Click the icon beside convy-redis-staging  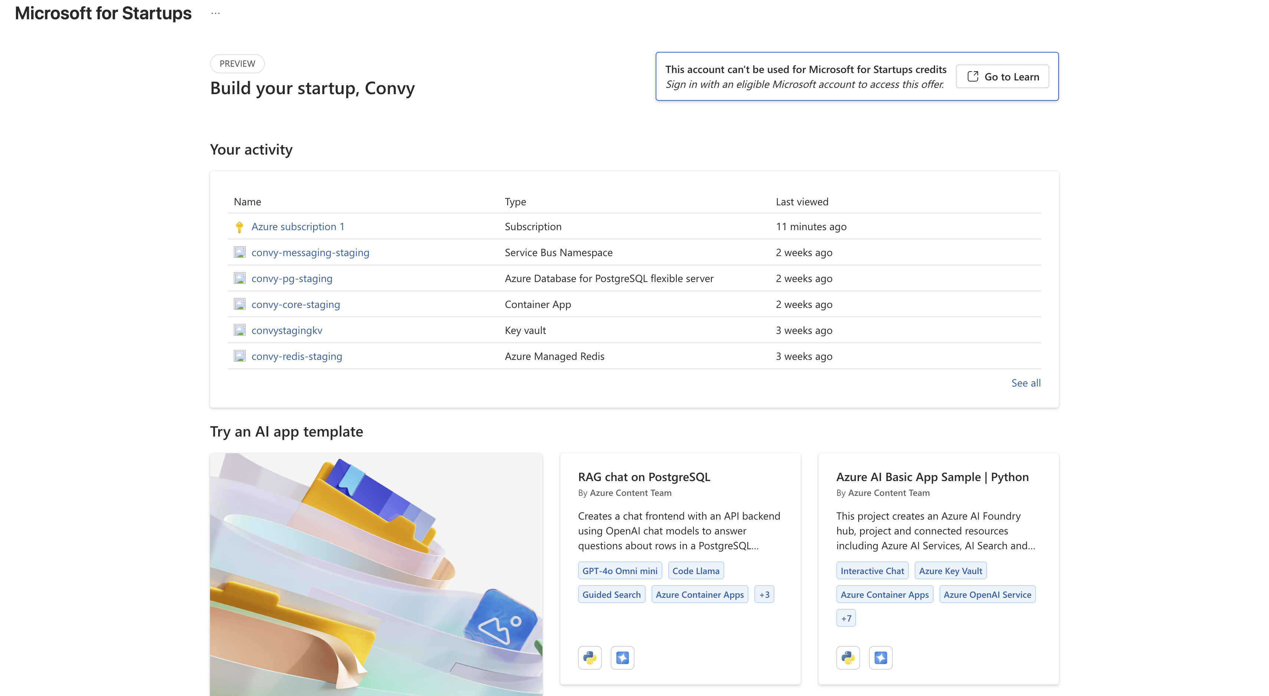click(x=239, y=356)
